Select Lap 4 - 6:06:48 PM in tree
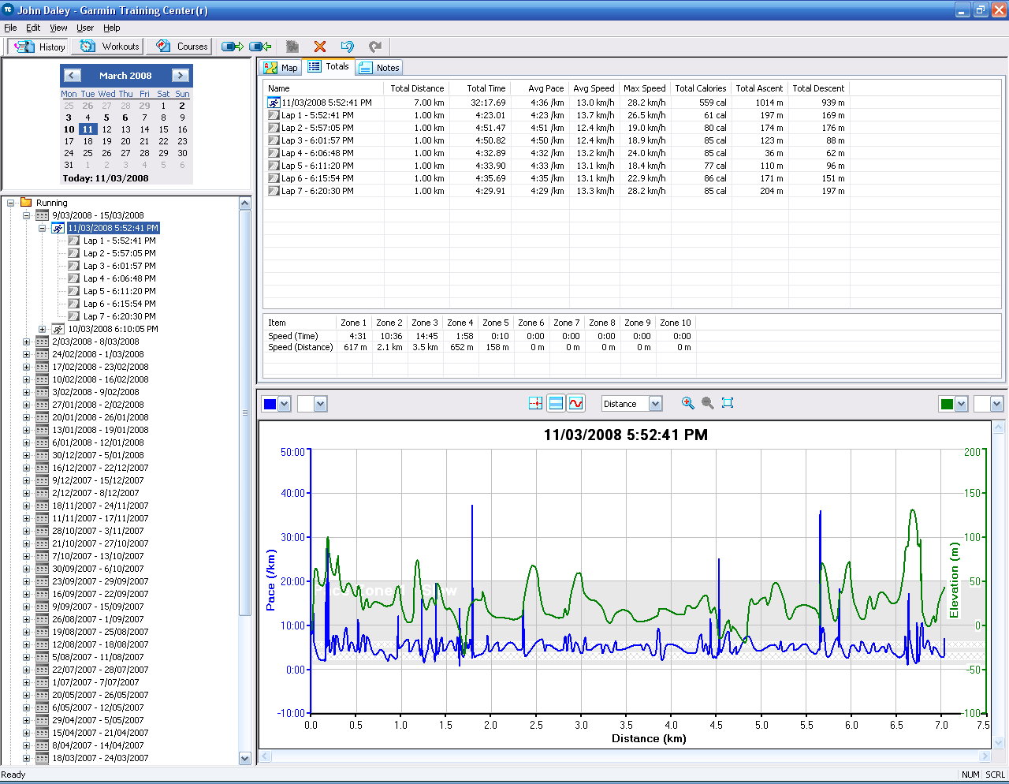Image resolution: width=1009 pixels, height=784 pixels. (119, 278)
